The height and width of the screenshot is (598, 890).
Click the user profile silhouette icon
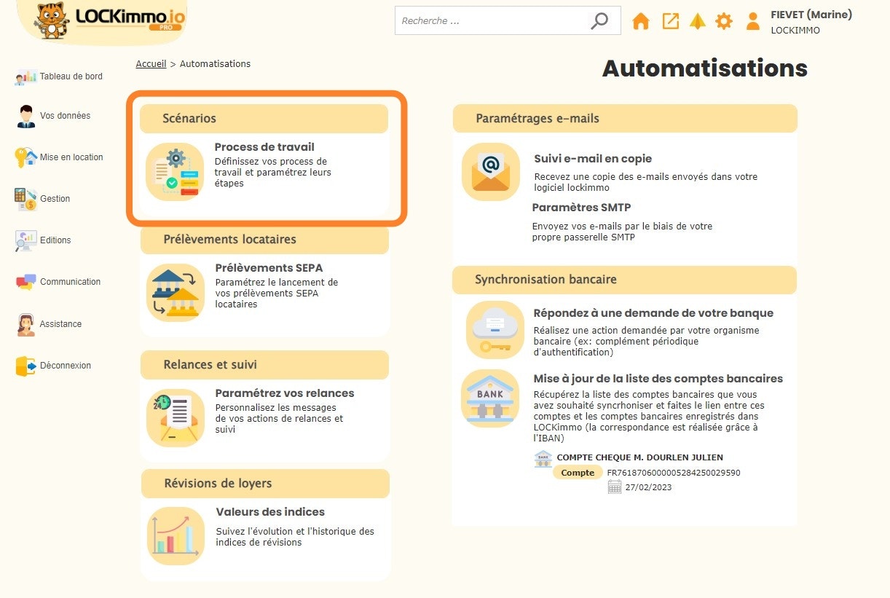tap(753, 21)
